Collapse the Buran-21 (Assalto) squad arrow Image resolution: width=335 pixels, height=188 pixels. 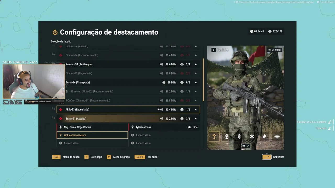tap(196, 119)
